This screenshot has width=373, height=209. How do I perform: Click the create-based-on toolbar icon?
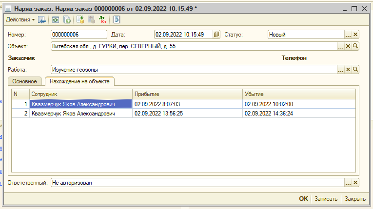click(x=67, y=19)
